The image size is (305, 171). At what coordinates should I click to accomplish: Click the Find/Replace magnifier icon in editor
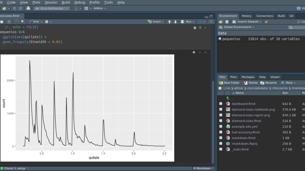click(23, 22)
